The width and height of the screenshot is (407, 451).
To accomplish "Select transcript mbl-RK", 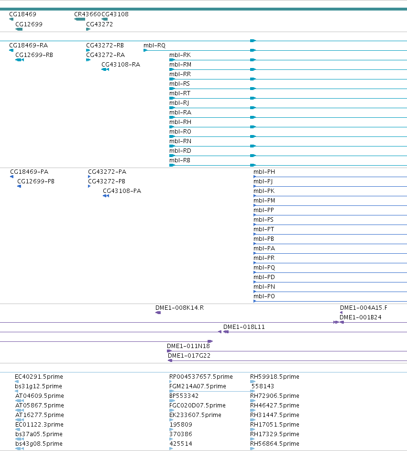I will coord(180,55).
